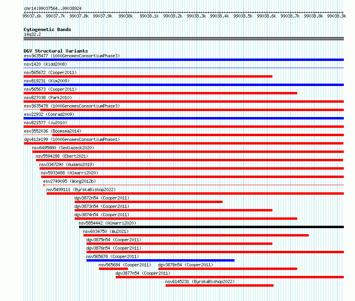The width and height of the screenshot is (355, 301).
Task: Click the blue bar under nsv565678
Action: (x=160, y=260)
